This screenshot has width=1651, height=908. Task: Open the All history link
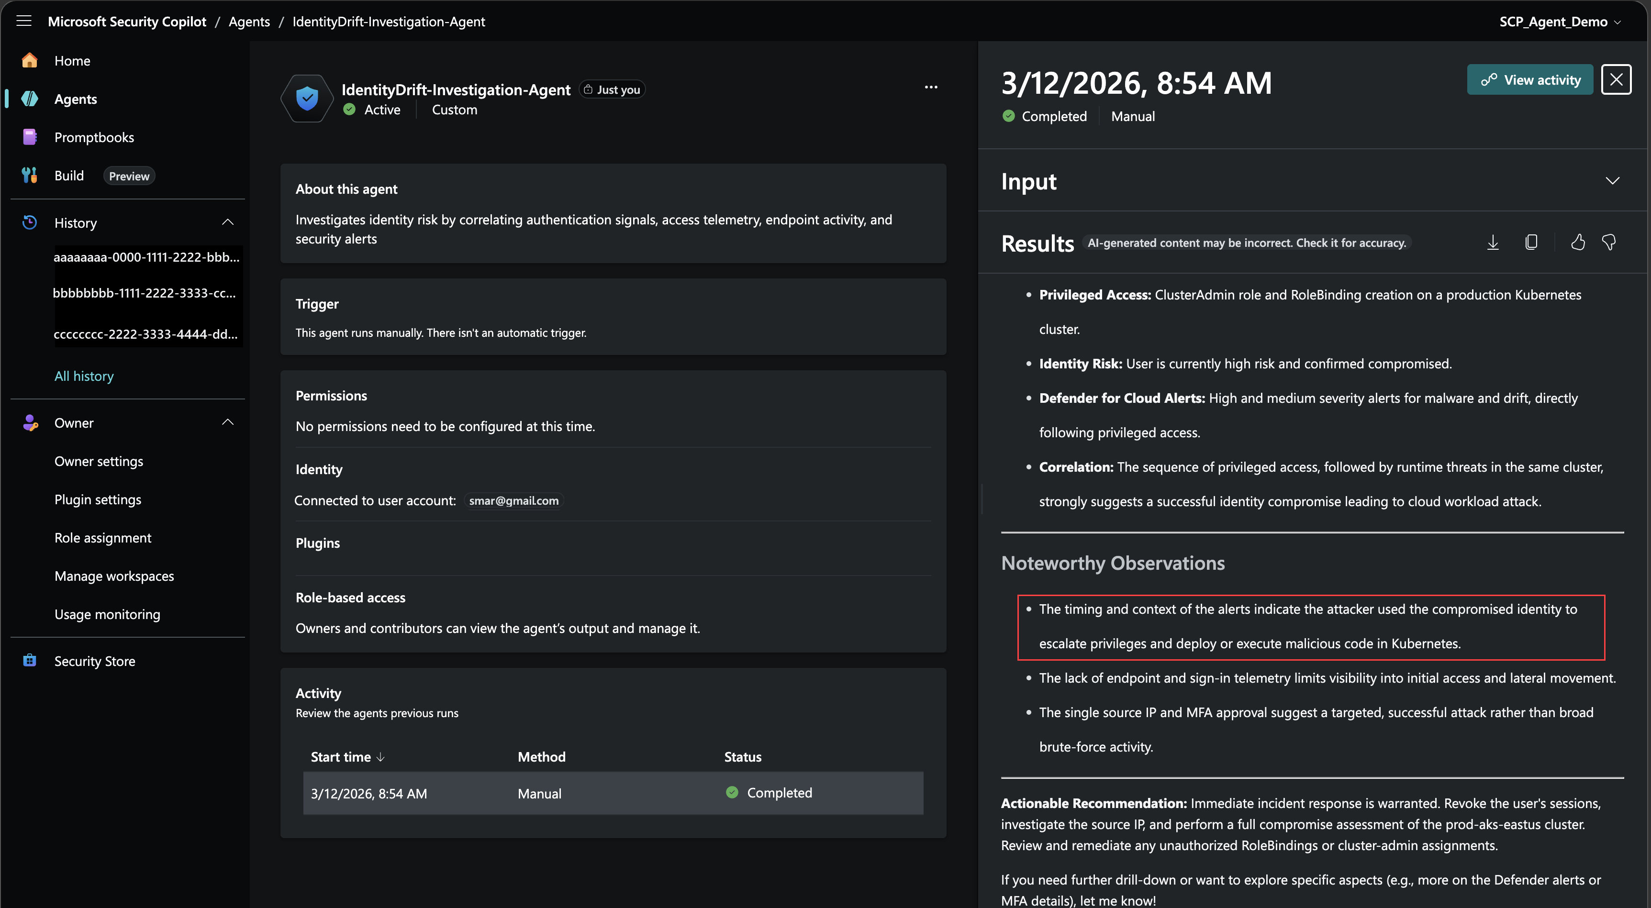click(84, 376)
